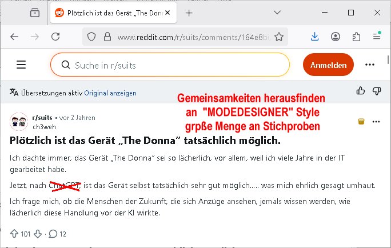Open the browser extensions menu
391x248 pixels.
click(356, 37)
